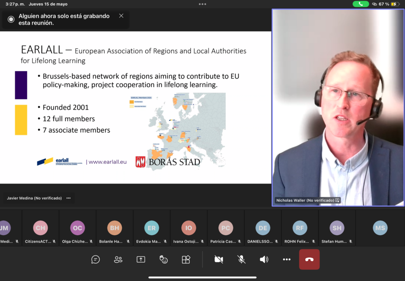This screenshot has height=281, width=405.
Task: Open the meeting chat icon
Action: pos(95,259)
